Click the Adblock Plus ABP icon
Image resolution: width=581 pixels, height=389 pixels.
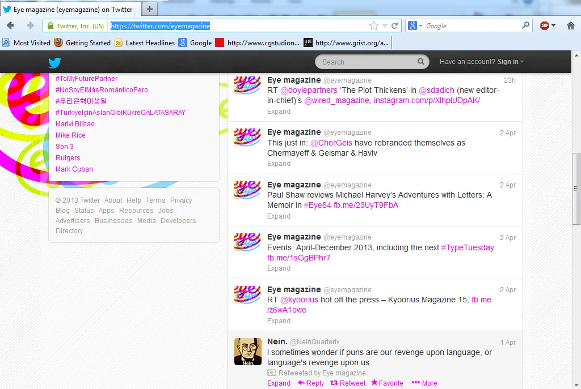[544, 25]
